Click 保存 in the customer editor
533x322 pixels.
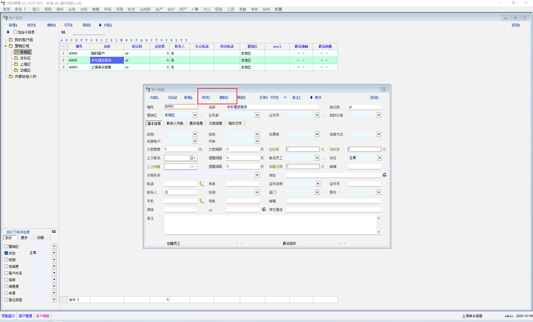point(206,97)
